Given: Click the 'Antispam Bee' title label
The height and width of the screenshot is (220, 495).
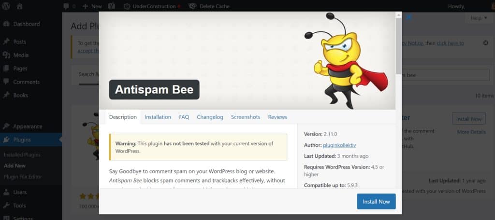Looking at the screenshot, I should point(154,90).
